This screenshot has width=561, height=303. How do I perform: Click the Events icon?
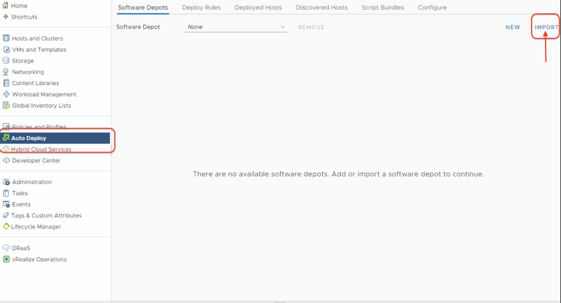[6, 204]
